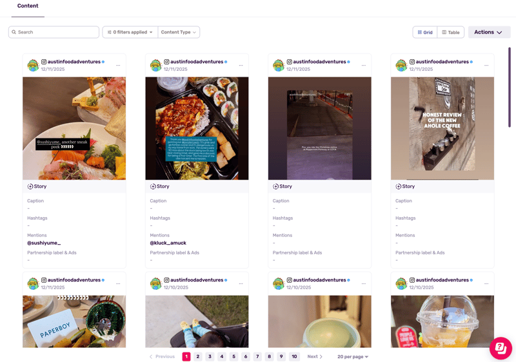Open the help chat widget icon
Image resolution: width=516 pixels, height=362 pixels.
coord(501,348)
